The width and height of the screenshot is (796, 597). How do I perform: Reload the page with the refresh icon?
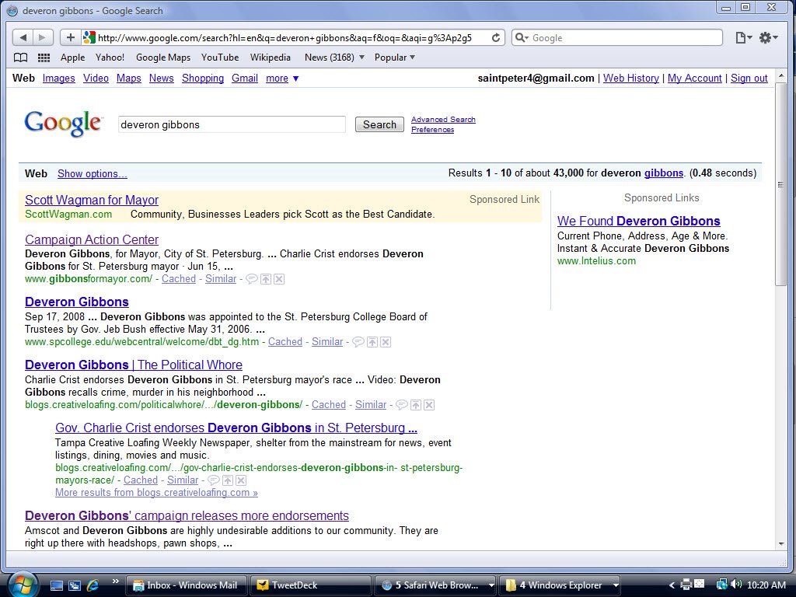coord(496,37)
